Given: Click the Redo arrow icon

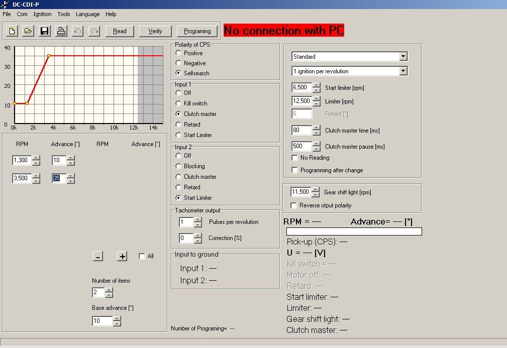Looking at the screenshot, I should tap(94, 31).
